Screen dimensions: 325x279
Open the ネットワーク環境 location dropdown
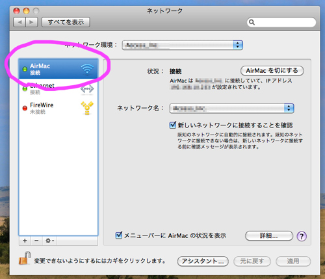point(182,45)
